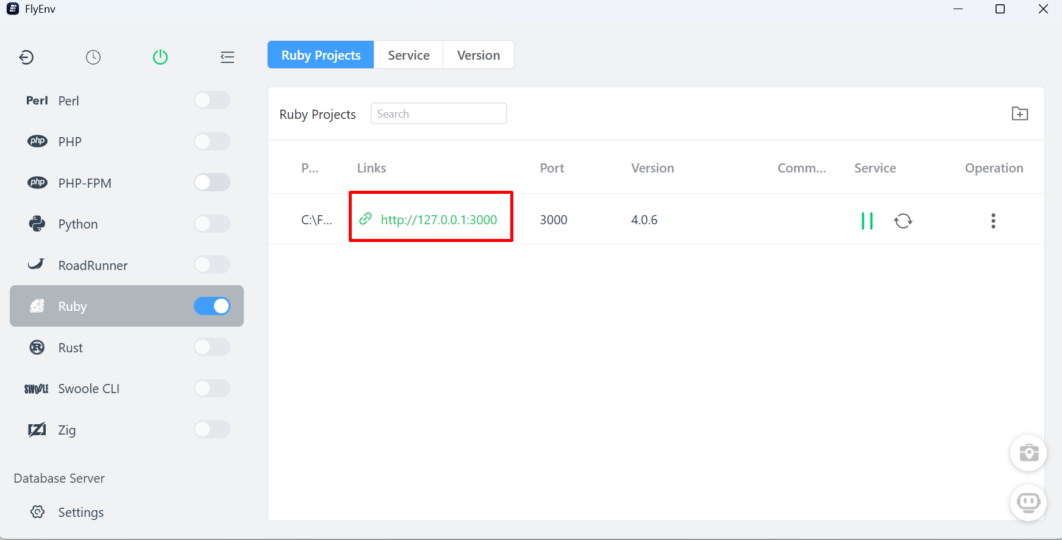
Task: Click the Port column header
Action: click(552, 168)
